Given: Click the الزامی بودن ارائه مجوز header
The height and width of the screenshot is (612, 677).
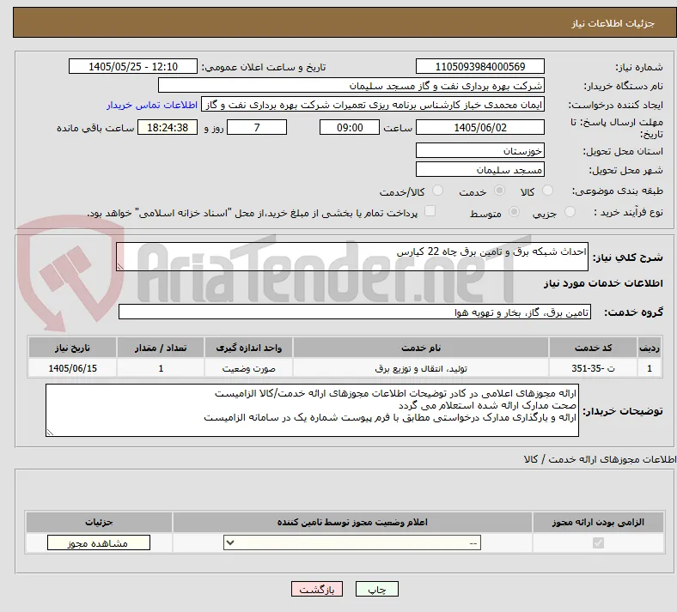Looking at the screenshot, I should (598, 522).
